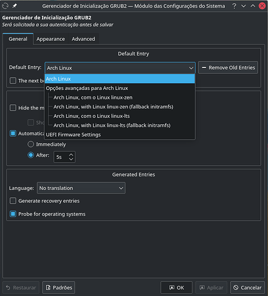Confirm with the OK button
Viewport: 268px width, 296px height.
coord(176,288)
